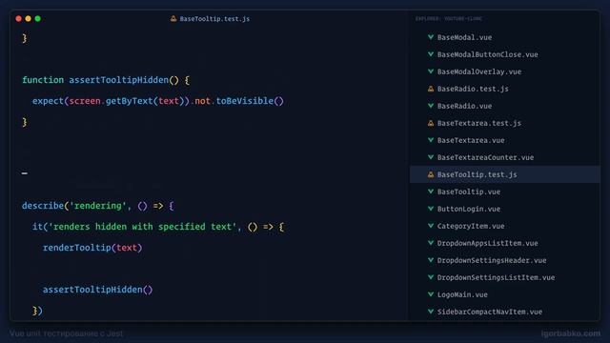Click the Vue icon beside BaseTextareaCounter.vue
This screenshot has height=343, width=610.
431,157
